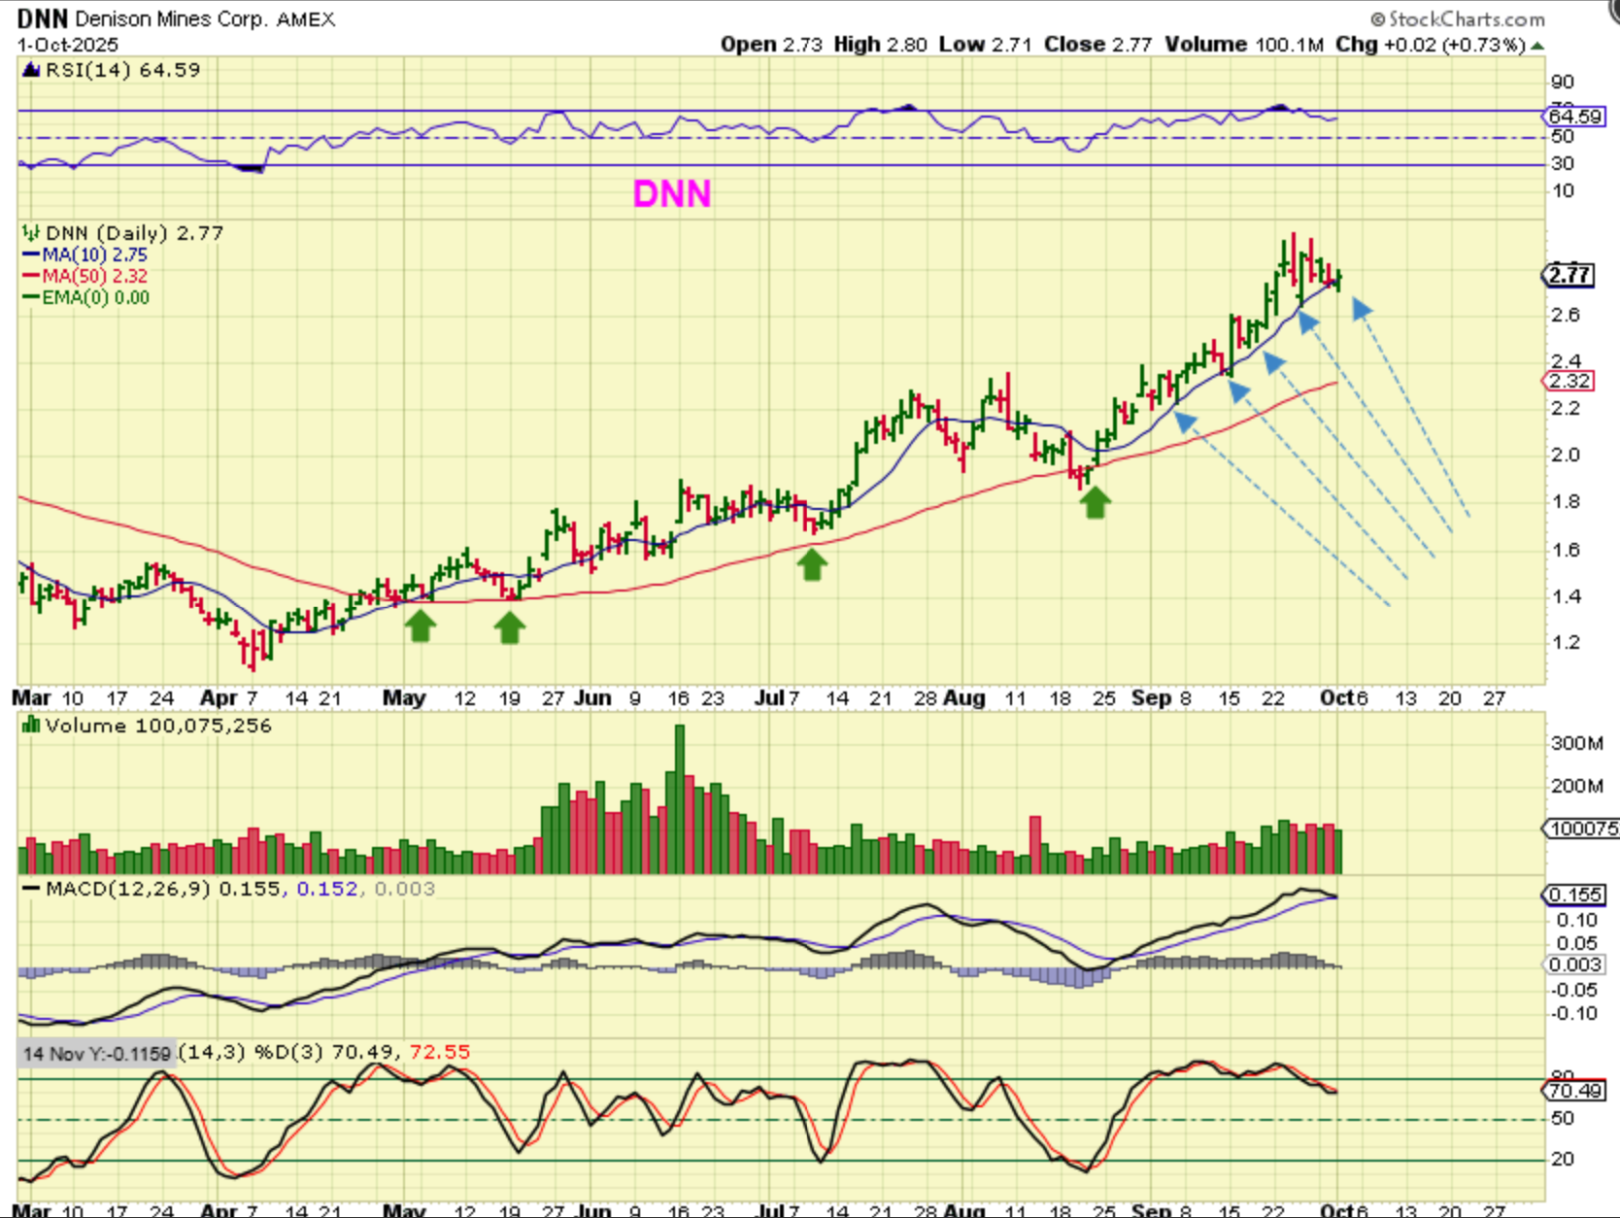Click the gray 0.003 MACD histogram legend value
Viewport: 1620px width, 1218px height.
(x=404, y=889)
